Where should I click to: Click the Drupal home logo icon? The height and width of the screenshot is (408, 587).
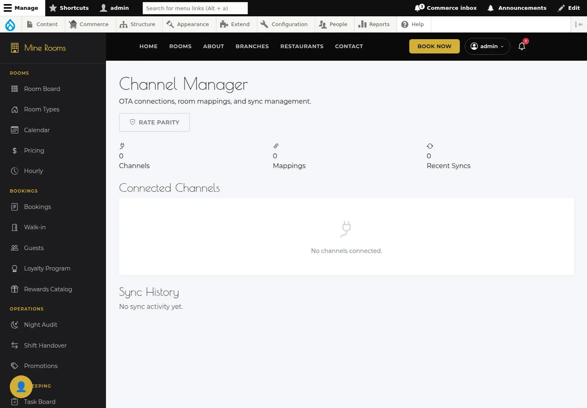(10, 24)
